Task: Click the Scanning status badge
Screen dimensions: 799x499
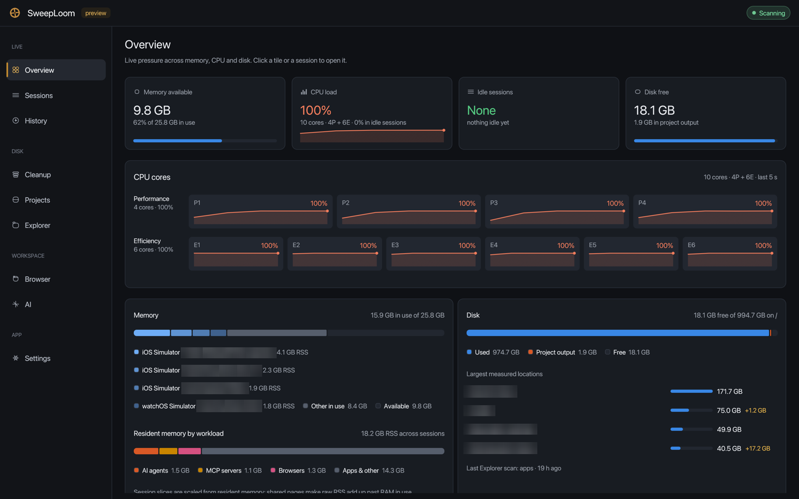Action: coord(768,13)
